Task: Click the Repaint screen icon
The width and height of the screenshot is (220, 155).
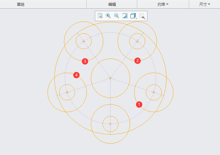Action: [x=125, y=16]
